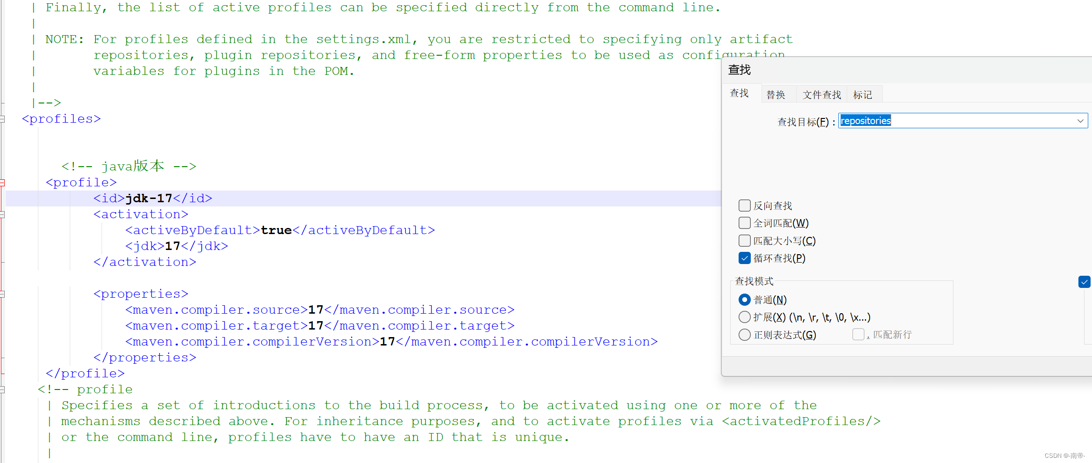Screen dimensions: 1092x463
Task: Select the 查找 (Find) tab
Action: pos(740,93)
